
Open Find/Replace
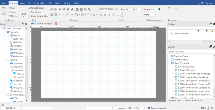pyautogui.click(x=36, y=8)
